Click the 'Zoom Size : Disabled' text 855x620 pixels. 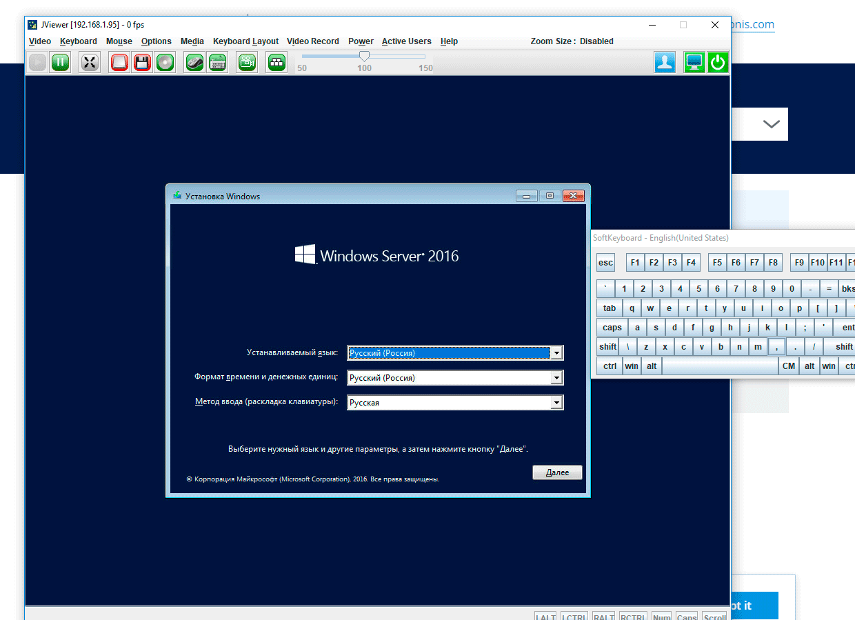[x=572, y=41]
